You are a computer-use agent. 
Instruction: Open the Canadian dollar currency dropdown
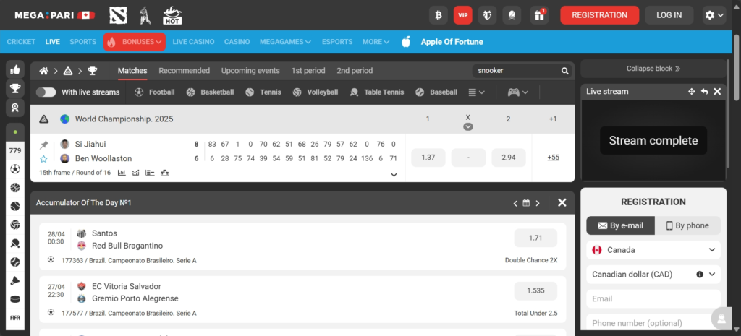653,274
